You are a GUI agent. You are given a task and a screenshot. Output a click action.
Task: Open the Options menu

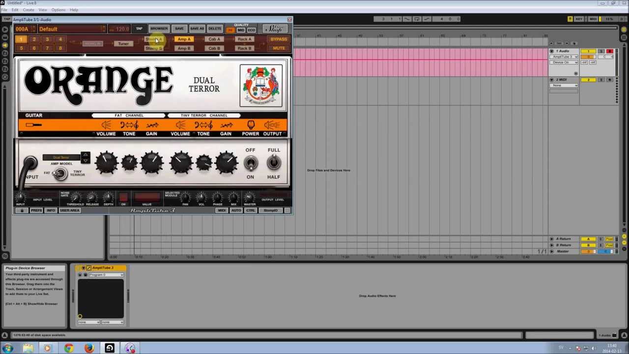pyautogui.click(x=58, y=10)
